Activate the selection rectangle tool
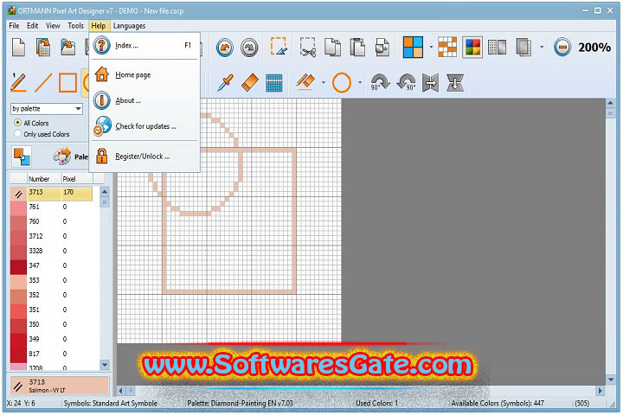The width and height of the screenshot is (623, 415). tap(279, 47)
